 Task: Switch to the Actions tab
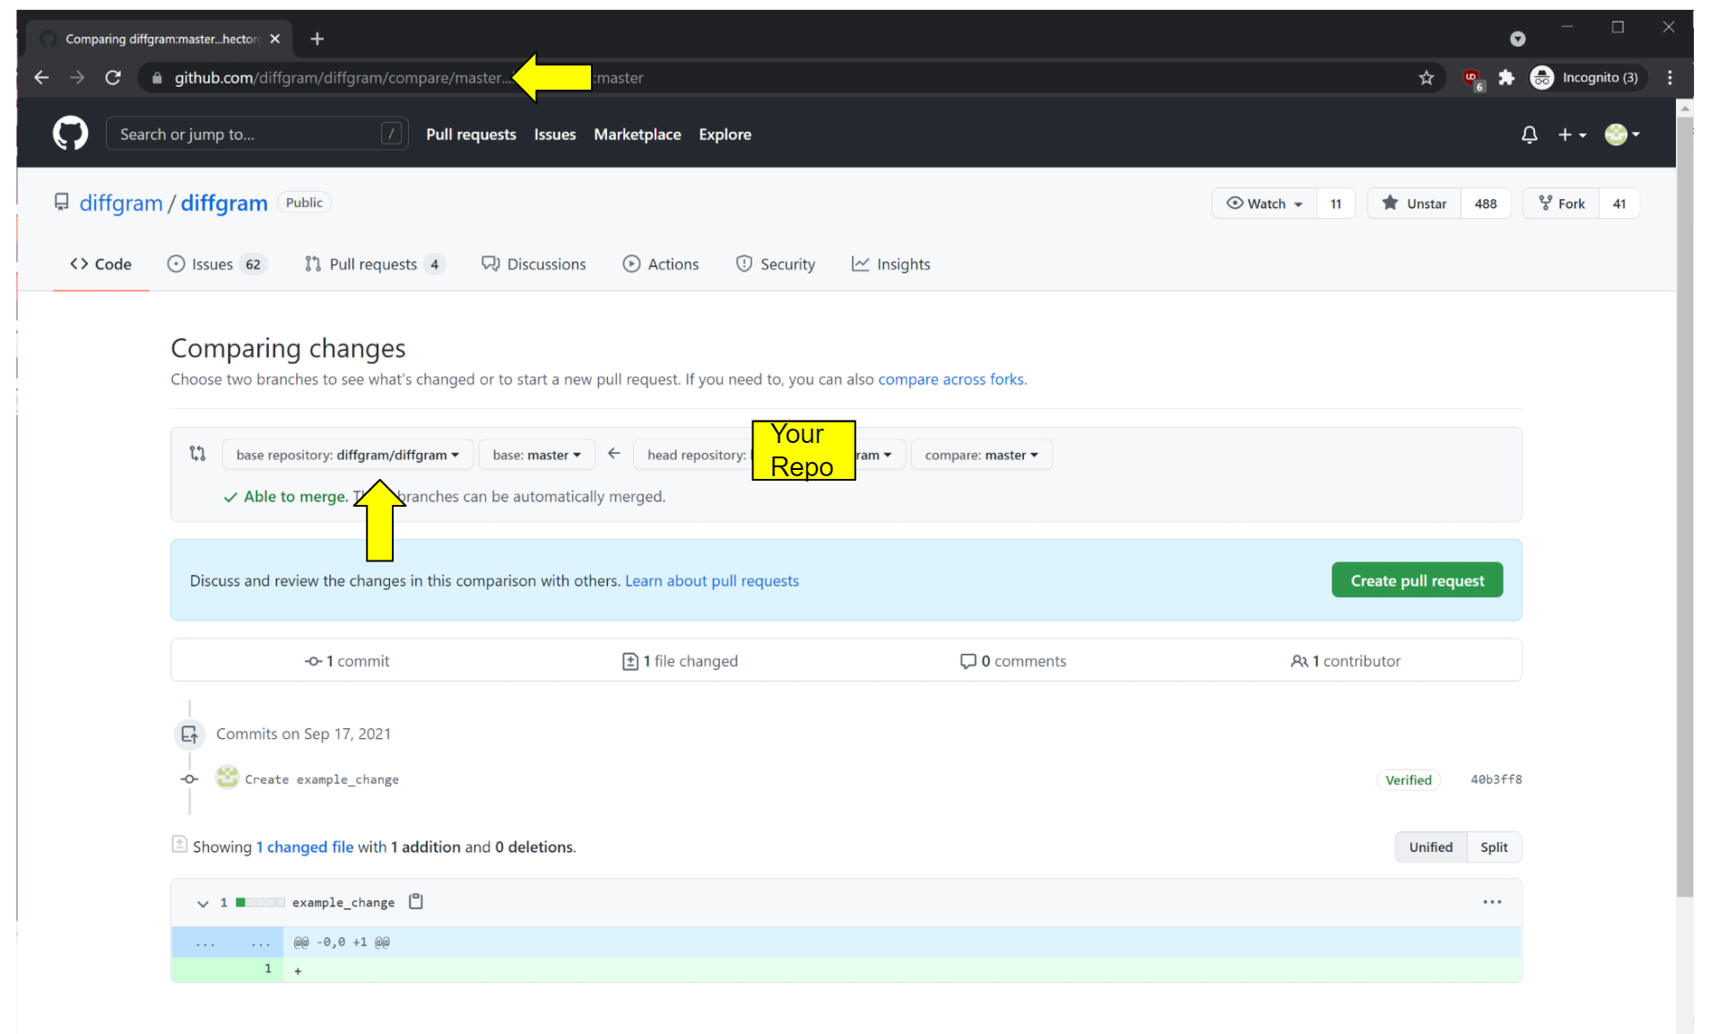(x=661, y=264)
